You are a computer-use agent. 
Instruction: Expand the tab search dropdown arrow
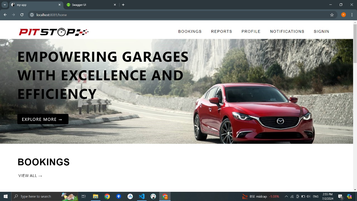(x=5, y=5)
